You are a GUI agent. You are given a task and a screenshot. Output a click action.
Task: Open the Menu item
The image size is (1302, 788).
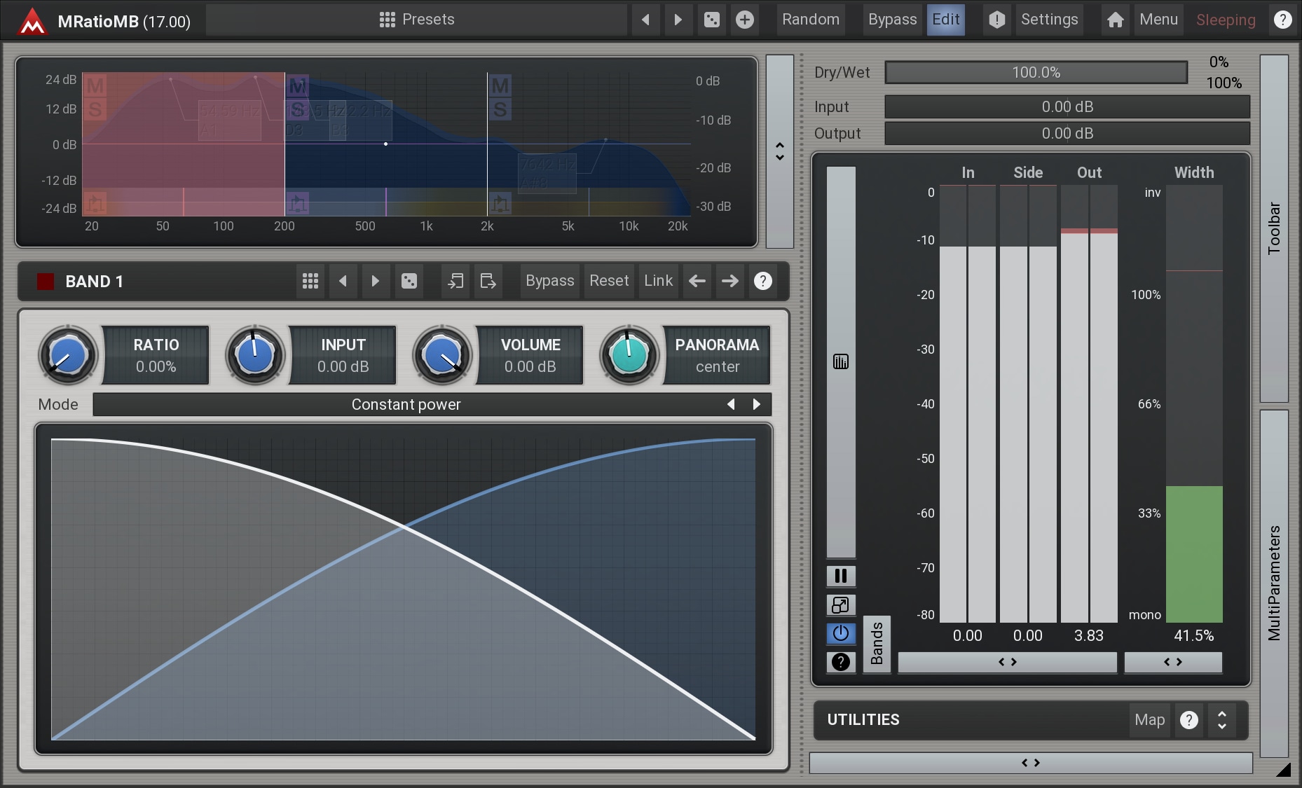click(x=1158, y=20)
